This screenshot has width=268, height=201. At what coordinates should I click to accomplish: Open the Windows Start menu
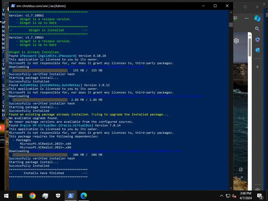tap(6, 196)
